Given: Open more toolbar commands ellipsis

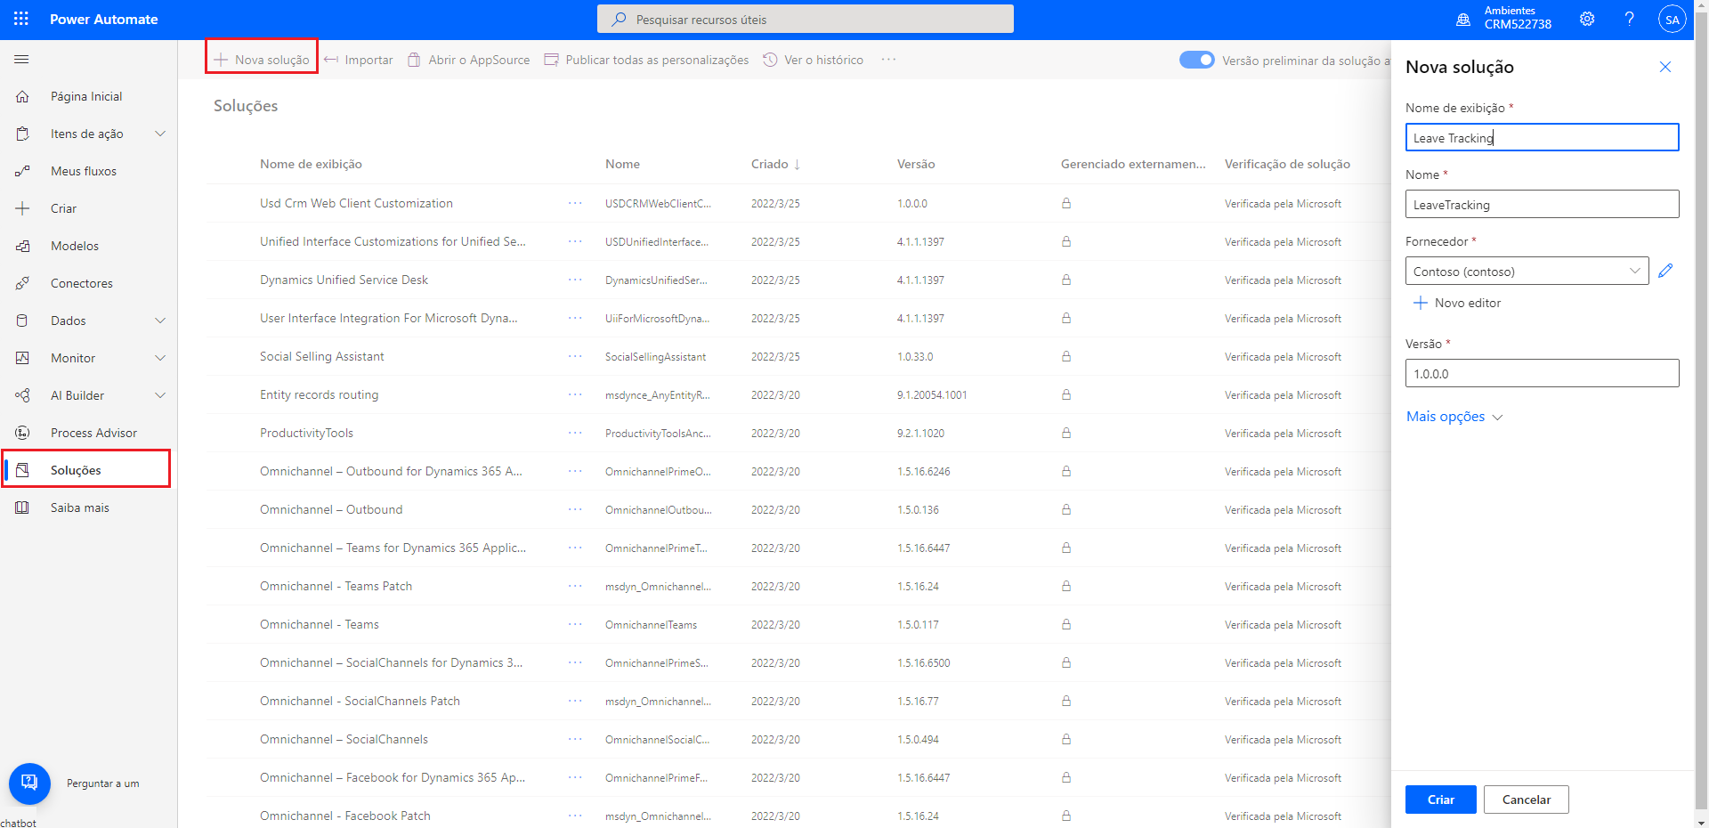Looking at the screenshot, I should coord(888,60).
